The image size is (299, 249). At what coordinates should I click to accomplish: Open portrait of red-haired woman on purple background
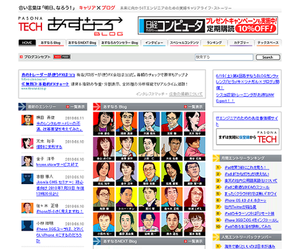pos(104,149)
